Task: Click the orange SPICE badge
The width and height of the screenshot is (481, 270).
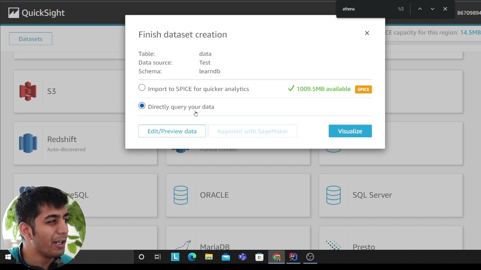Action: click(x=363, y=89)
